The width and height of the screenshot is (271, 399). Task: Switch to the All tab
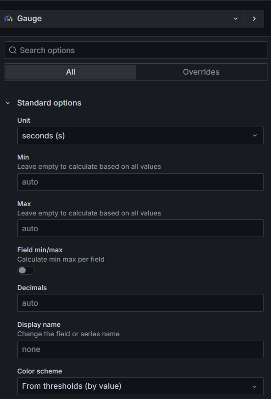pyautogui.click(x=71, y=72)
